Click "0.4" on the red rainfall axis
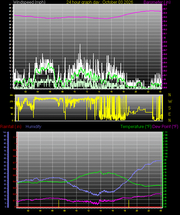 click(x=14, y=182)
